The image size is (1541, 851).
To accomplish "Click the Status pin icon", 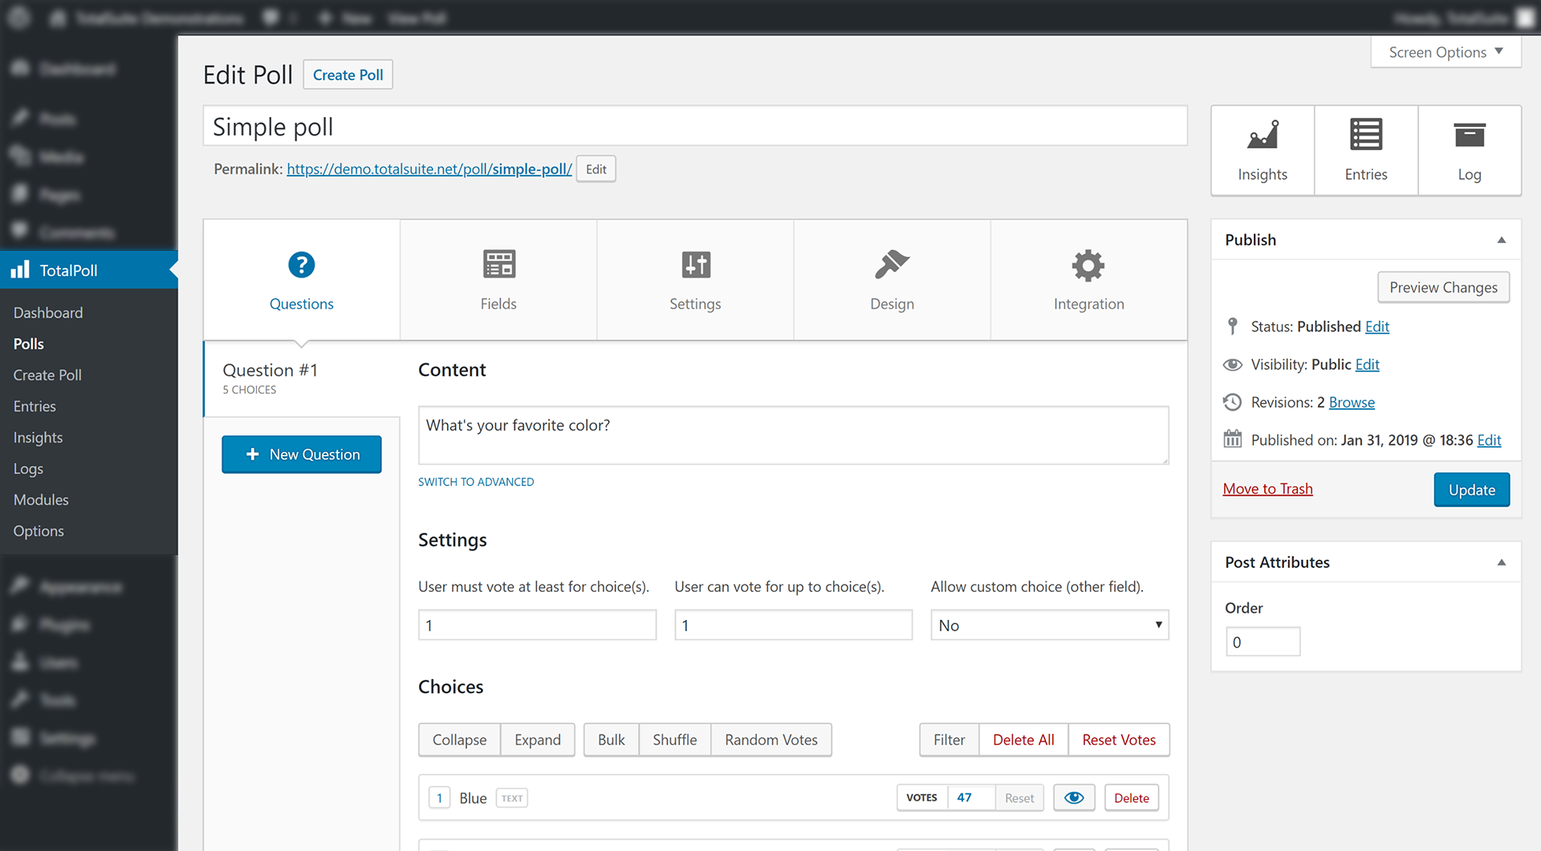I will [x=1233, y=326].
